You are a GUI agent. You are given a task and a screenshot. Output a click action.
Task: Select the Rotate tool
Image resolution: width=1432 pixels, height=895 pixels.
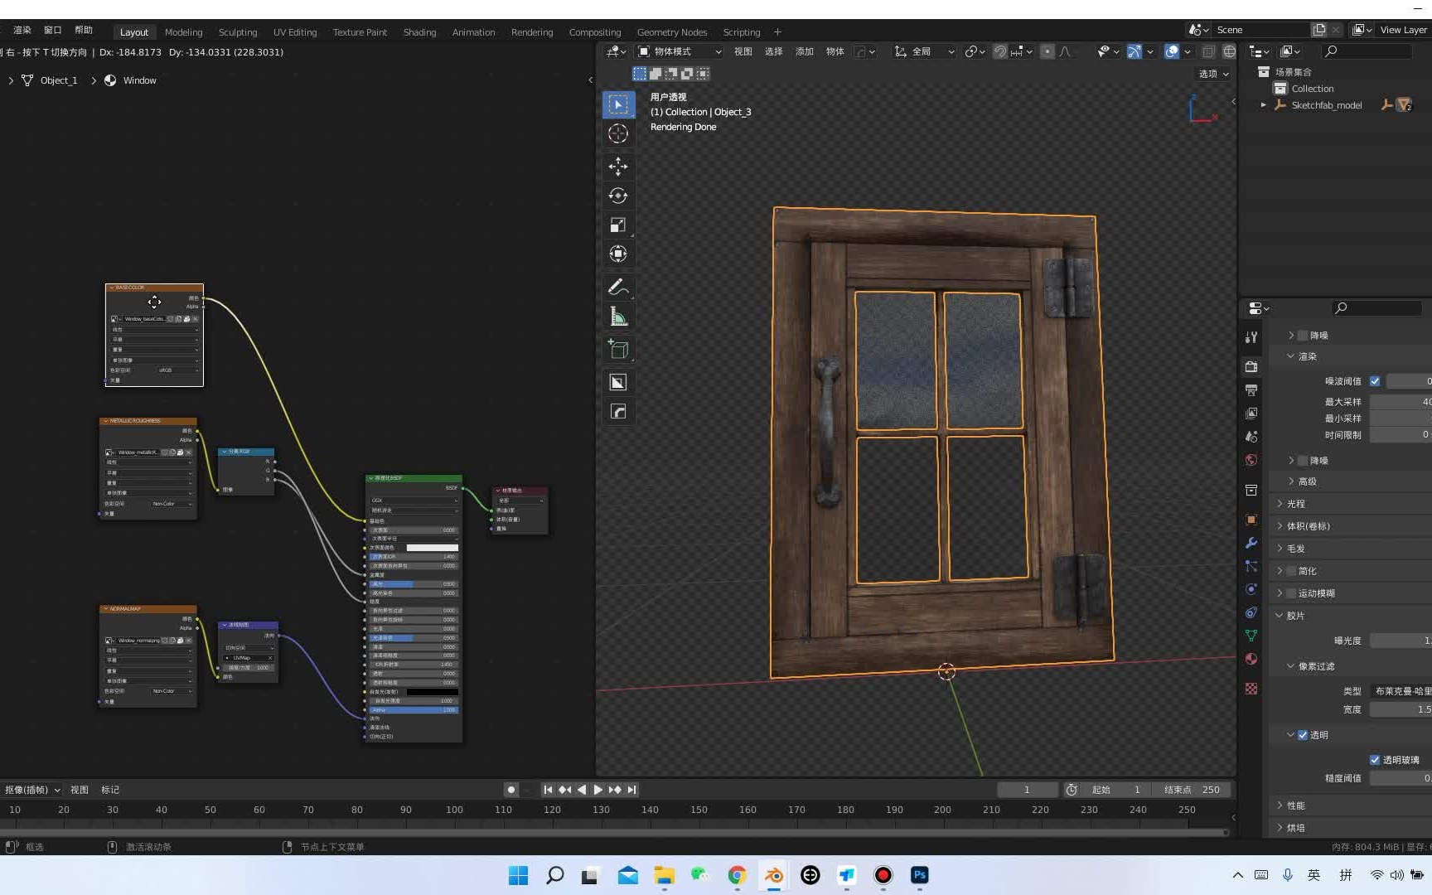coord(618,196)
